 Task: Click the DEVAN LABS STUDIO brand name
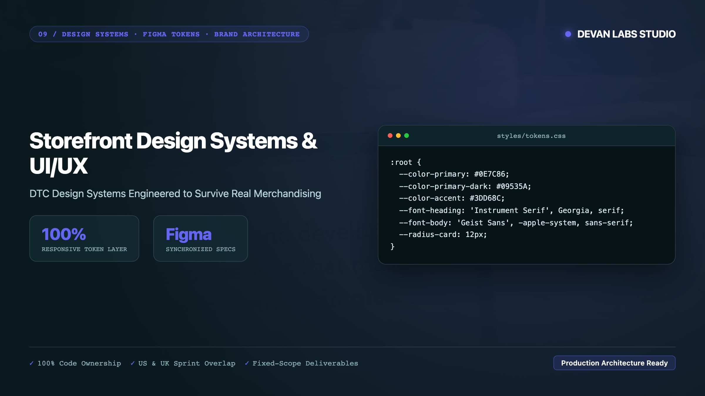point(627,34)
